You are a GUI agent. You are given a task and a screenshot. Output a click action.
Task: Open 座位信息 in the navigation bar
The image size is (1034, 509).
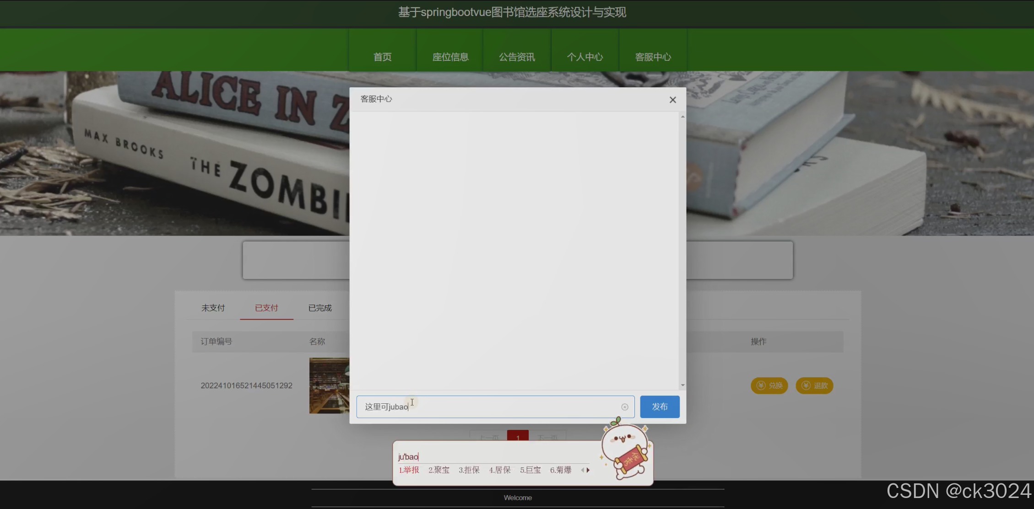point(450,57)
